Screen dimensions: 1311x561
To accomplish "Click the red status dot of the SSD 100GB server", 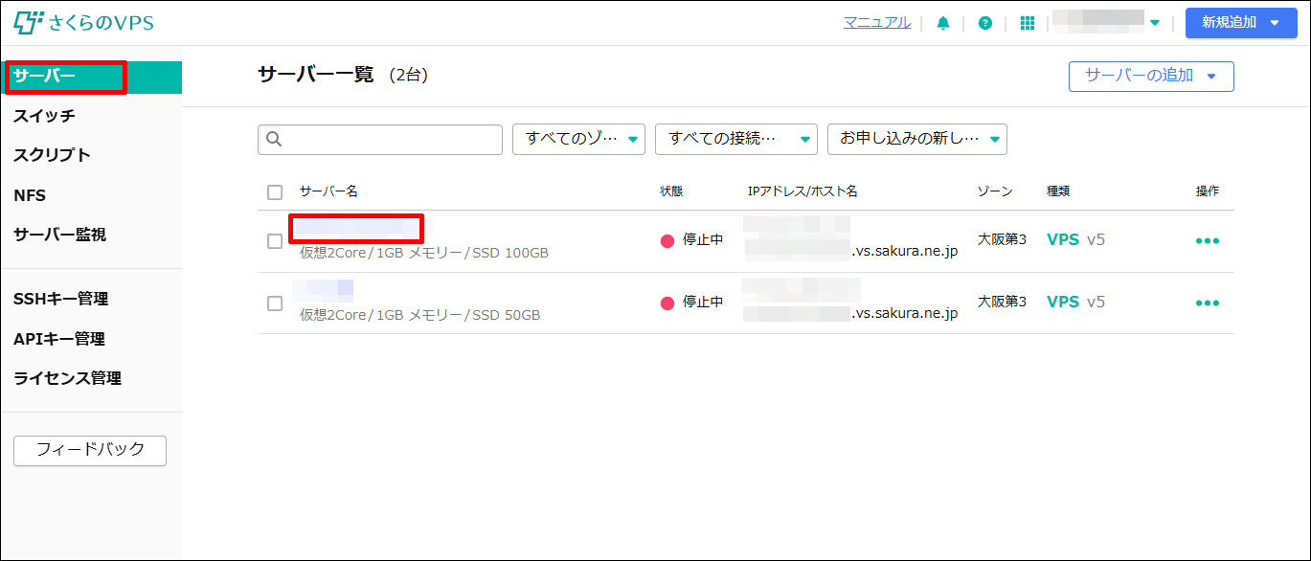I will coord(667,240).
